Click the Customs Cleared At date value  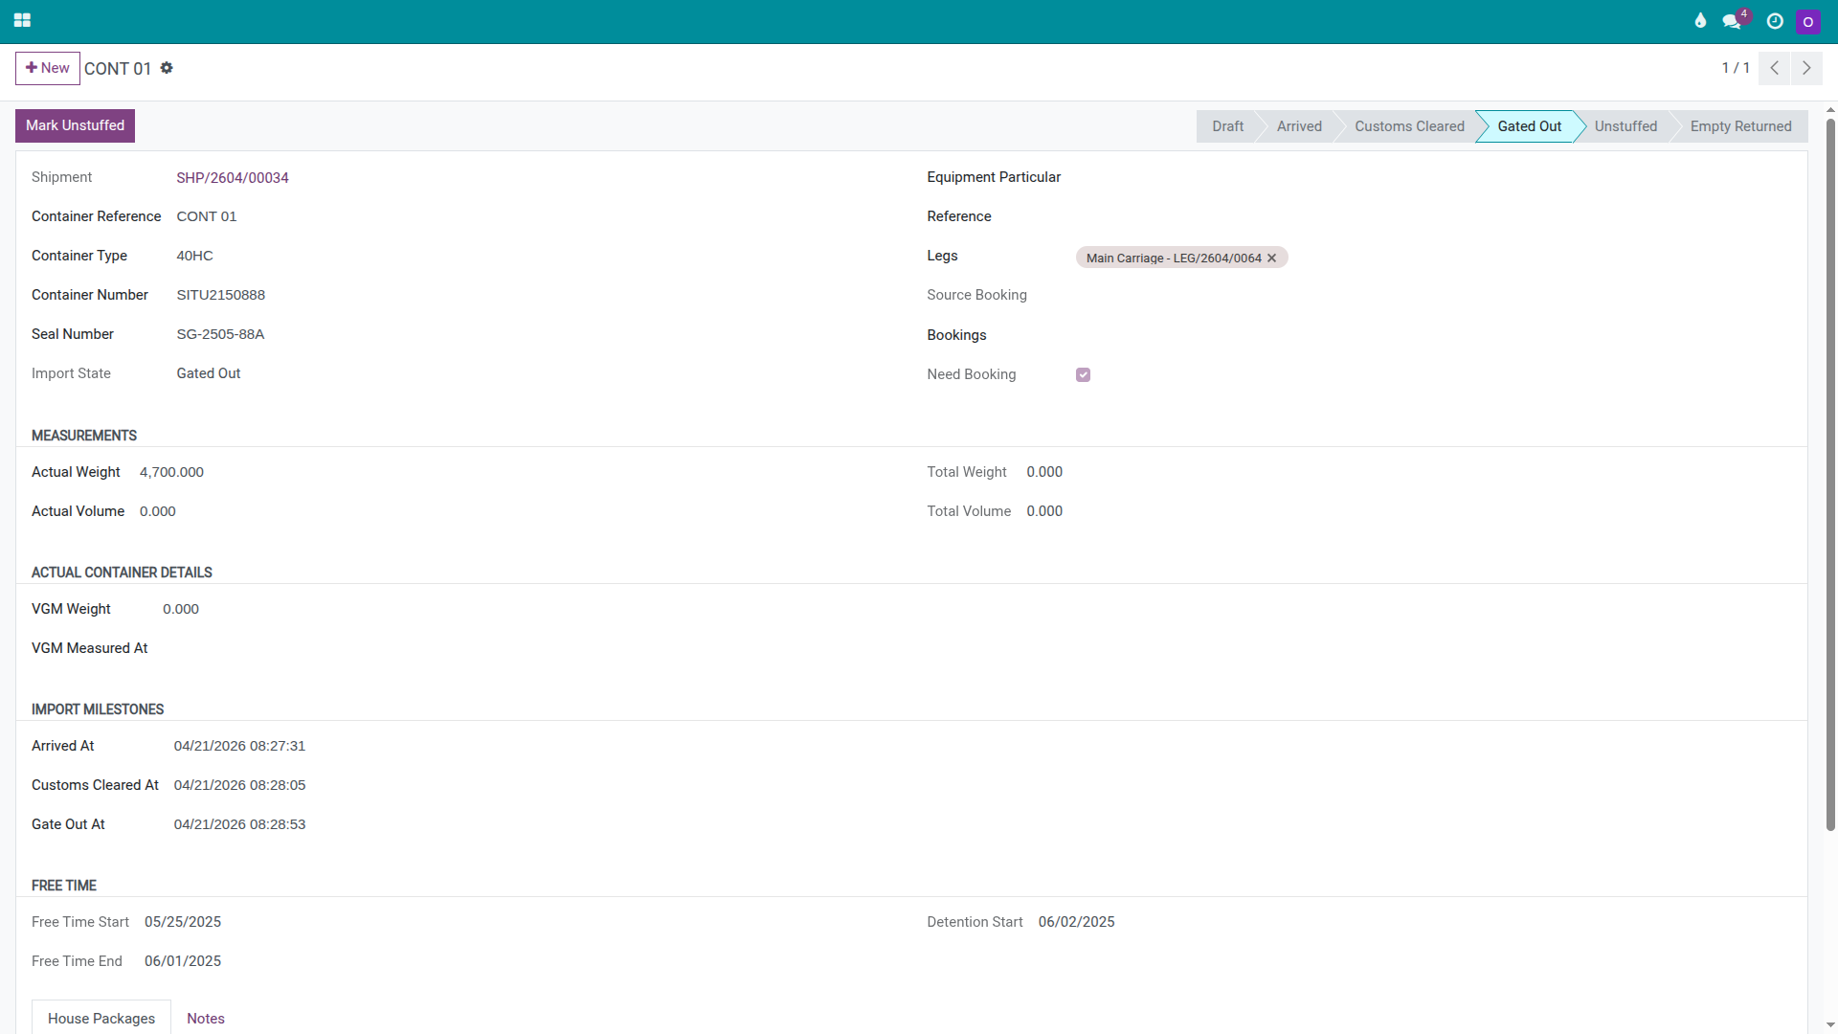239,785
